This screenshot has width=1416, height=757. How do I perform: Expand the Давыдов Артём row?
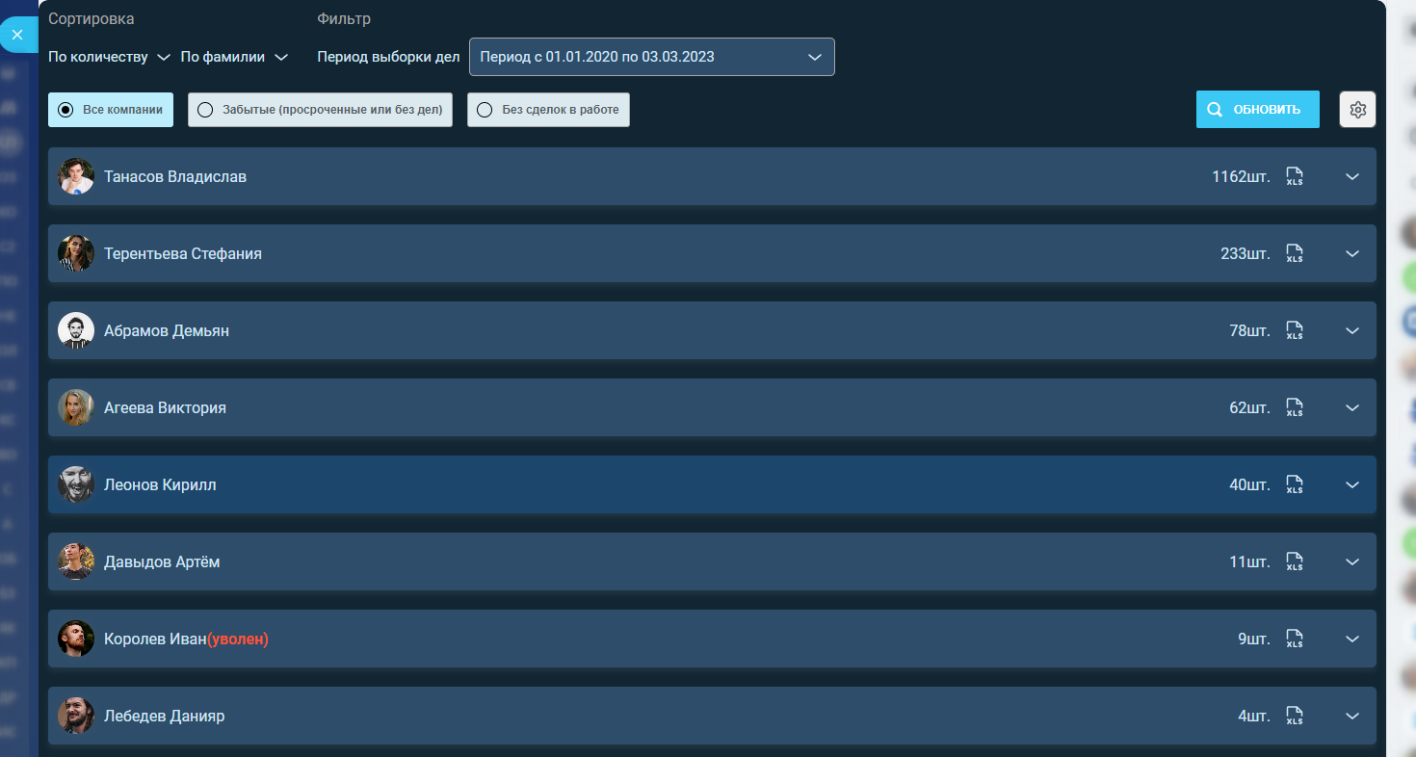coord(1352,561)
